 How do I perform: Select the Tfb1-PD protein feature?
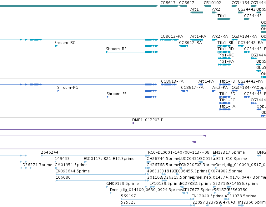[225, 97]
